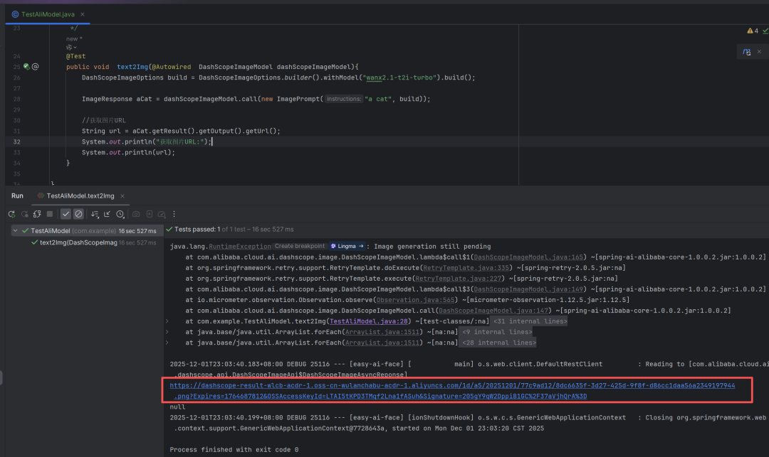Viewport: 769px width, 457px height.
Task: Select the TestAliModel.text2Img run tab
Action: [x=80, y=195]
